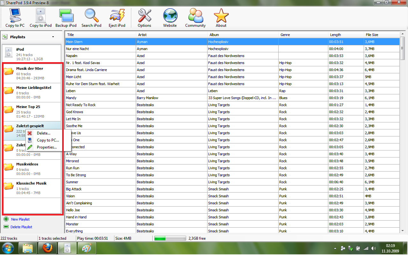The width and height of the screenshot is (408, 255).
Task: Open the Windows Start button
Action: pyautogui.click(x=8, y=248)
